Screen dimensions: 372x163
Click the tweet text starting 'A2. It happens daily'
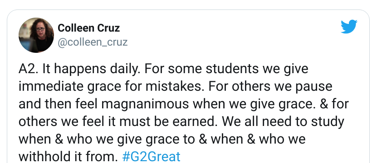point(184,113)
